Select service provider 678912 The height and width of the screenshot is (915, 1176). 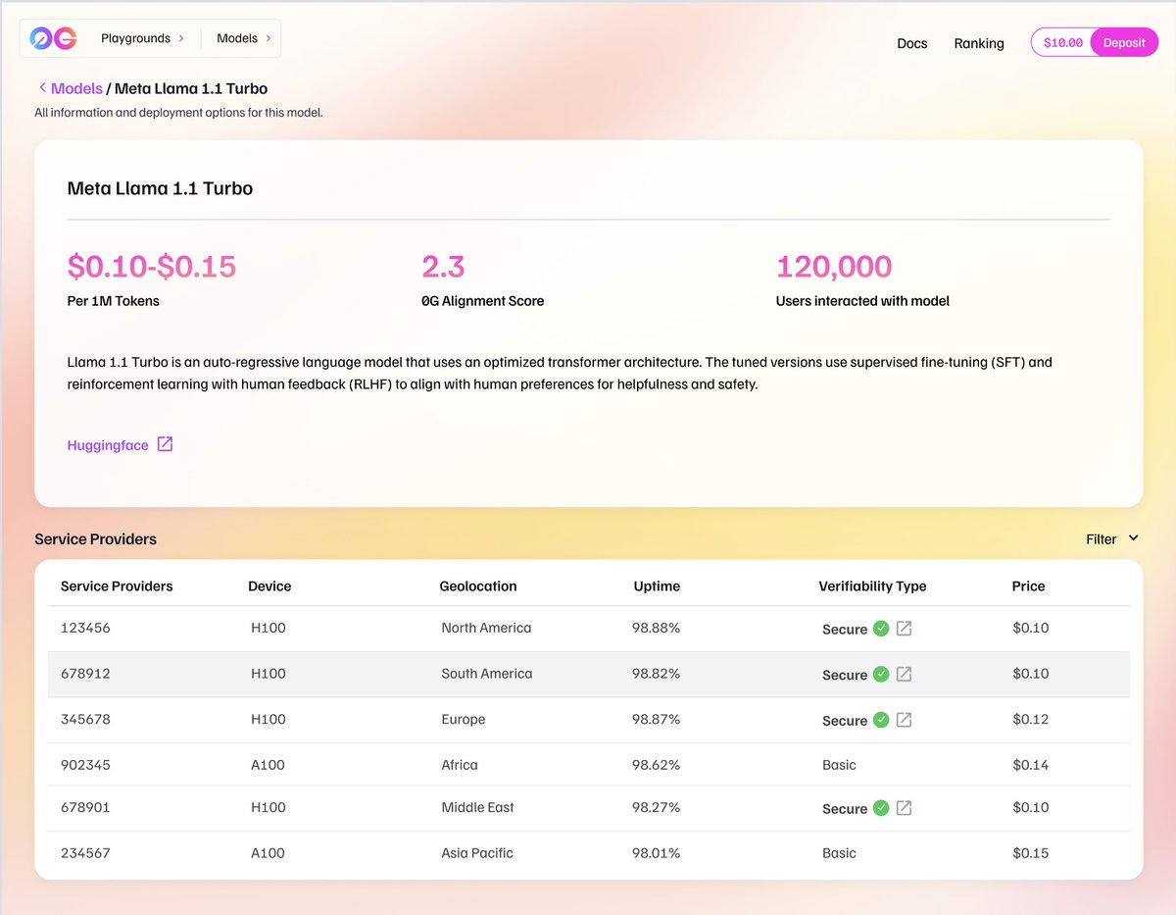[85, 674]
